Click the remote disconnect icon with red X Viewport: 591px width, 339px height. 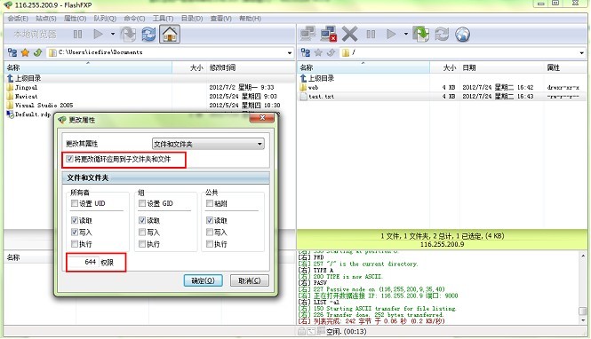(x=328, y=35)
